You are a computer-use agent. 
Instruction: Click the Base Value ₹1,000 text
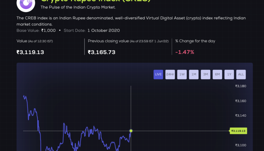point(36,31)
